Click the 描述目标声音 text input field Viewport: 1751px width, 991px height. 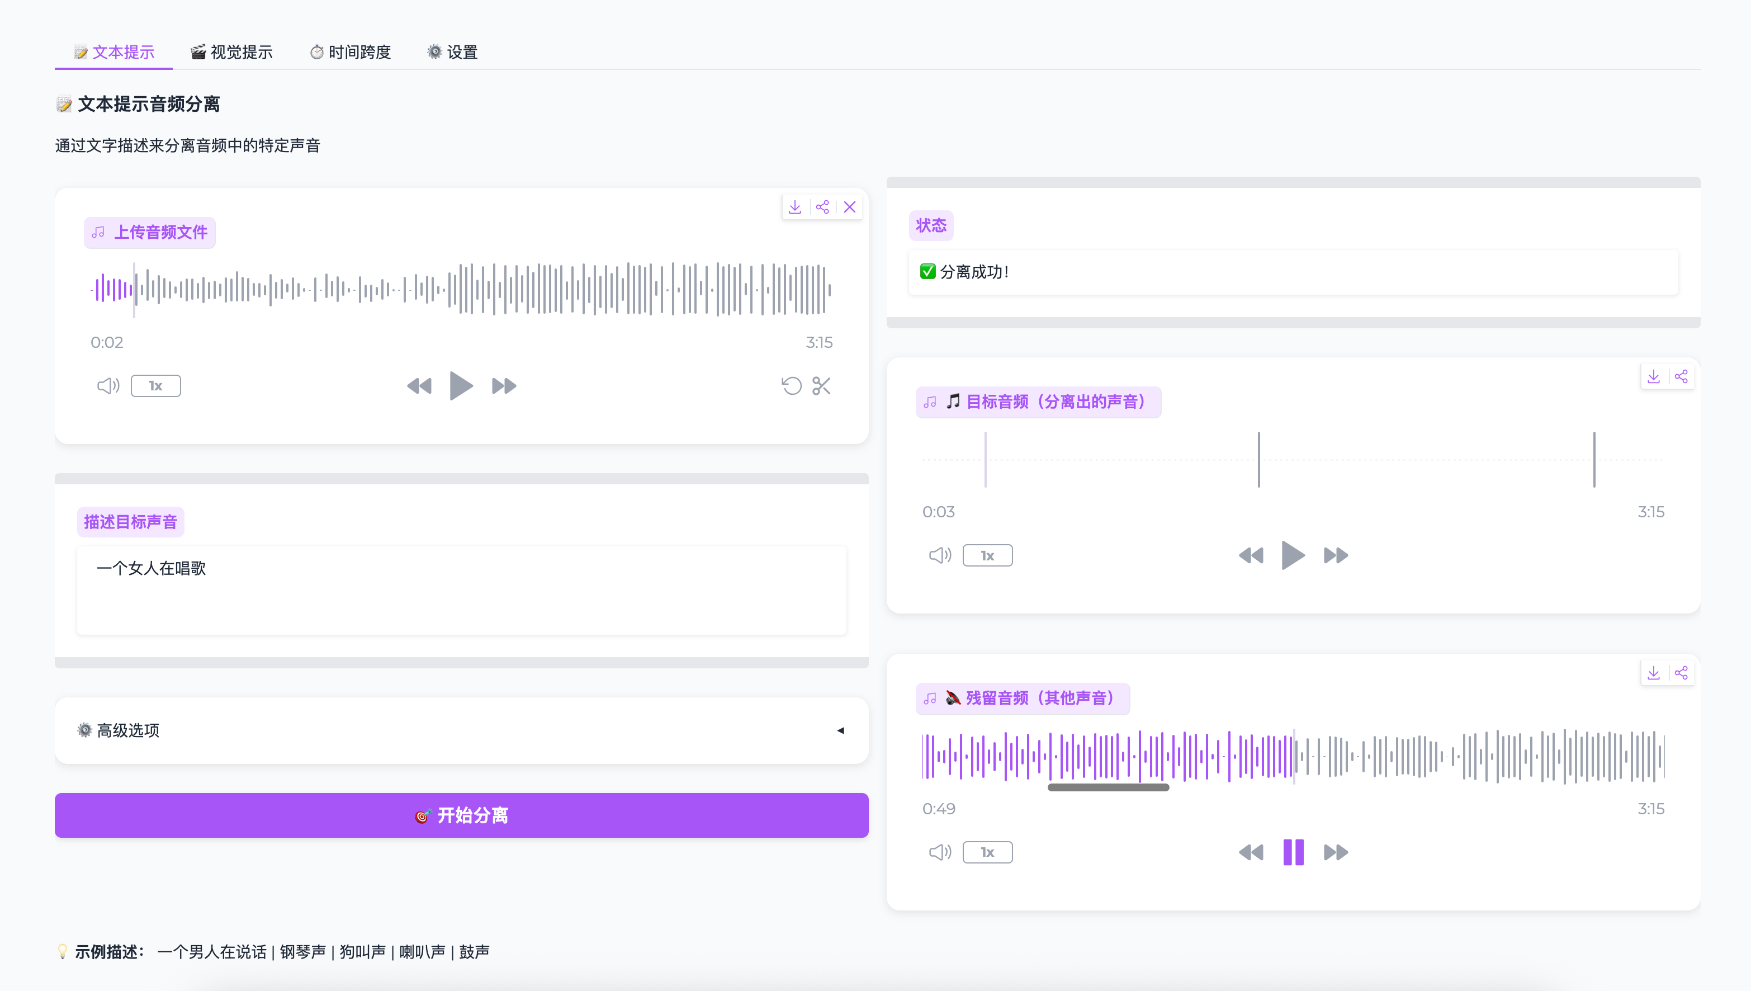[x=461, y=589]
